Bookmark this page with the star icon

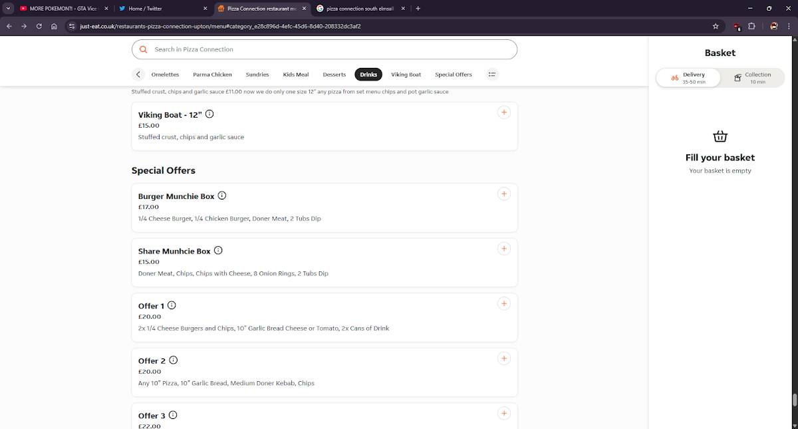(x=716, y=27)
